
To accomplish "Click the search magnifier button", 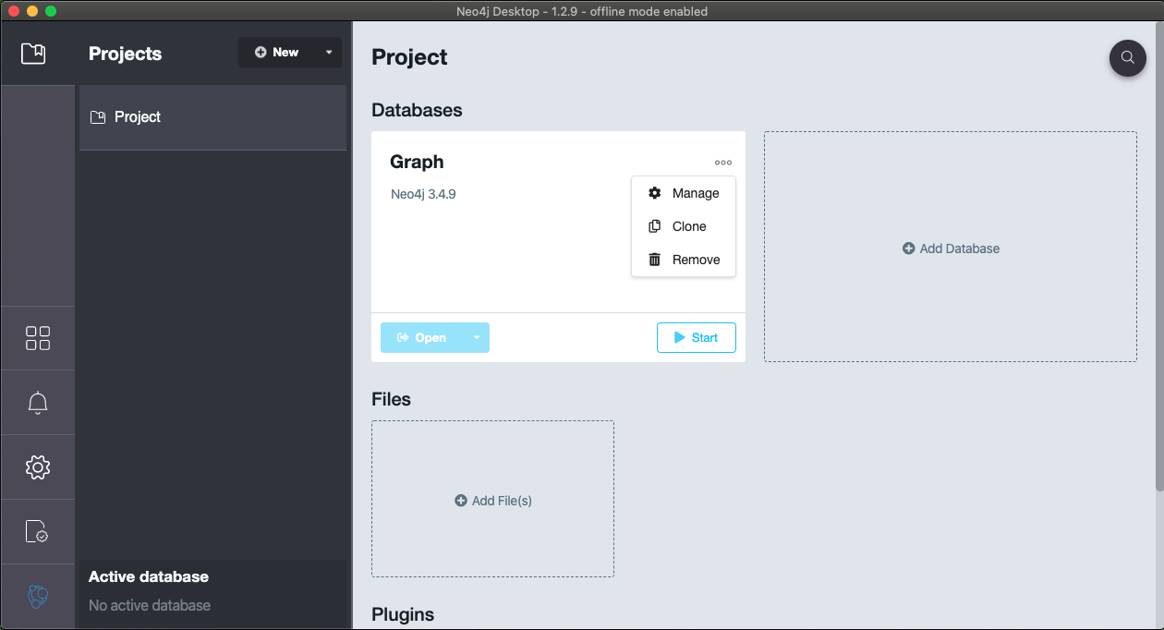I will tap(1127, 57).
